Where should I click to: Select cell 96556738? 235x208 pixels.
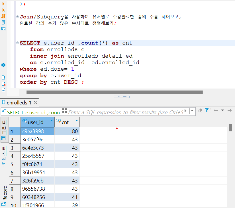pyautogui.click(x=38, y=189)
